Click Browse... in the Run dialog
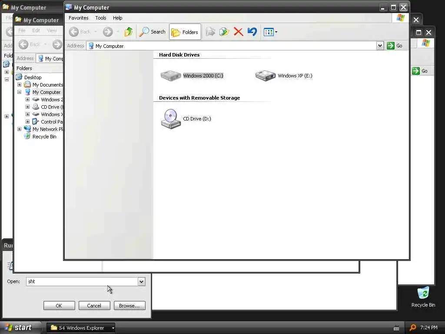Image resolution: width=445 pixels, height=334 pixels. point(130,306)
